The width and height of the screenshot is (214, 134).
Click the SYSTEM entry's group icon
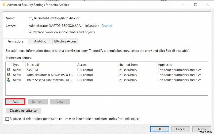9,70
